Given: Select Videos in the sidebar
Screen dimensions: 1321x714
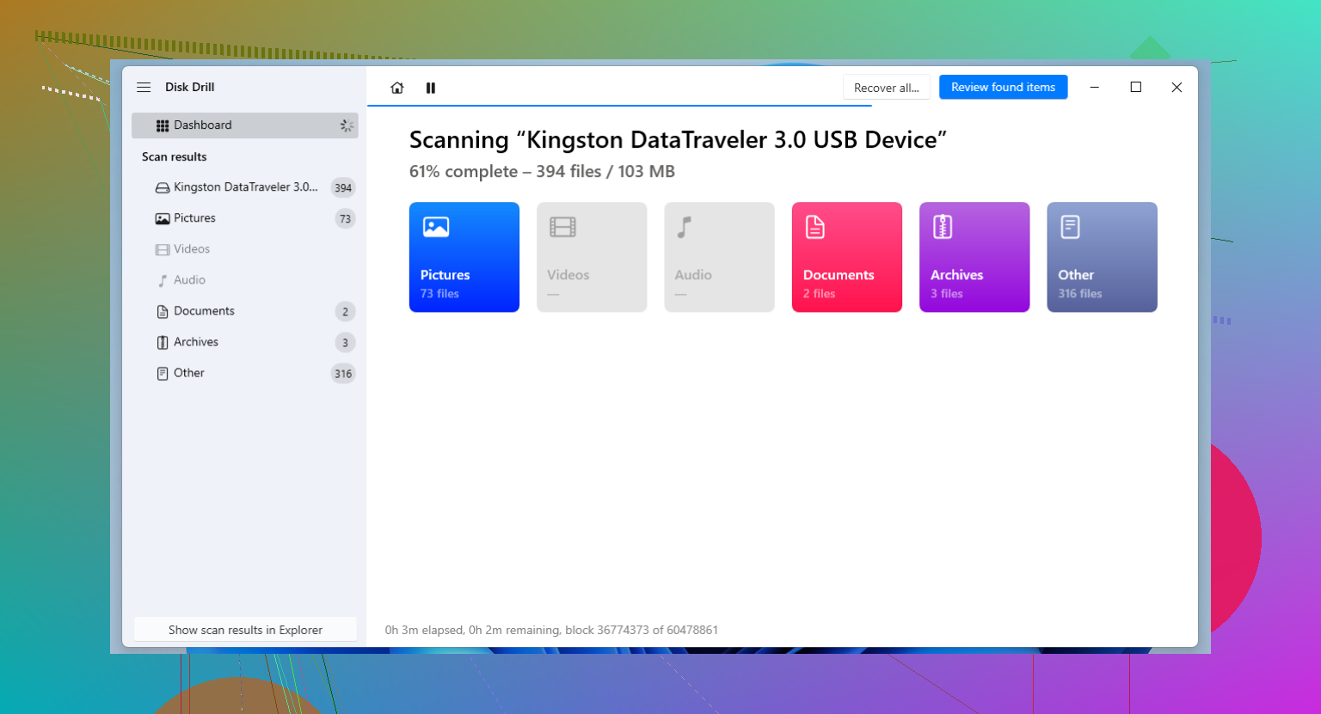Looking at the screenshot, I should coord(245,249).
